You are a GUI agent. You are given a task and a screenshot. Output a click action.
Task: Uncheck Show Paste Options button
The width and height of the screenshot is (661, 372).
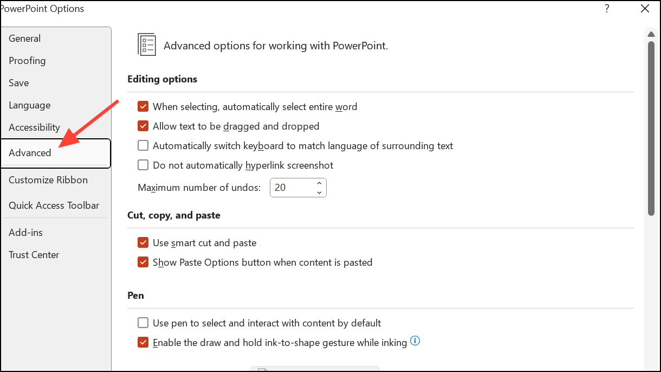point(143,262)
